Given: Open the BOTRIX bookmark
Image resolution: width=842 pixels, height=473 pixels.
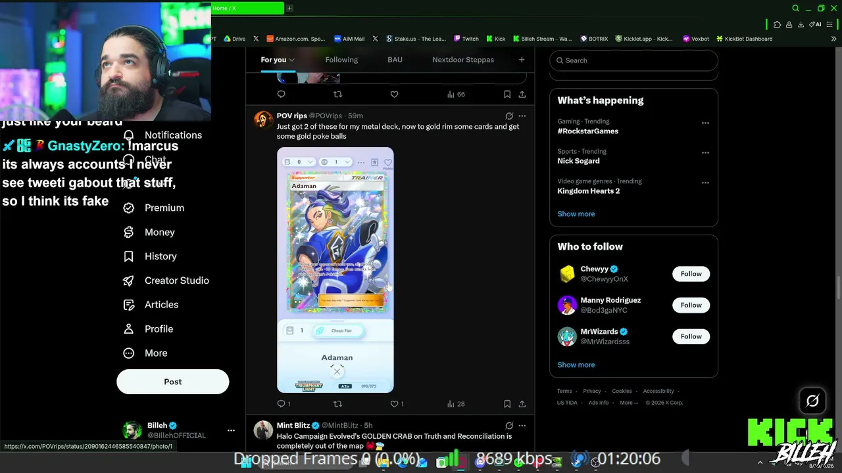Looking at the screenshot, I should coord(593,39).
